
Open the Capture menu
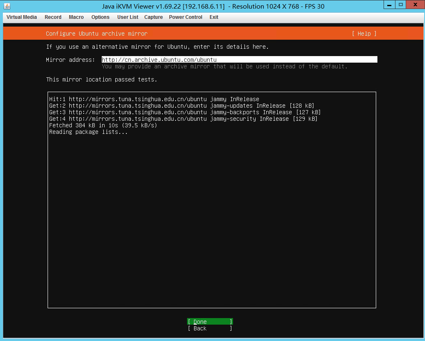pos(153,17)
